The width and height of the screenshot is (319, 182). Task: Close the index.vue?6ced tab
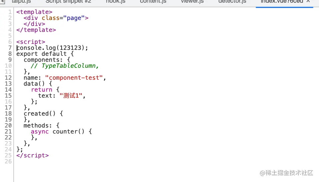(x=308, y=1)
